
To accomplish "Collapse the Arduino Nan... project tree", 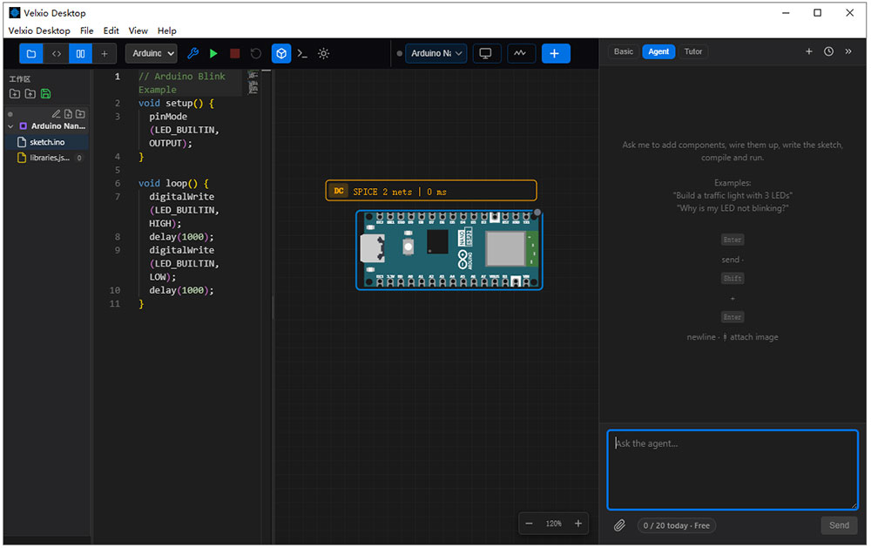I will (x=10, y=126).
